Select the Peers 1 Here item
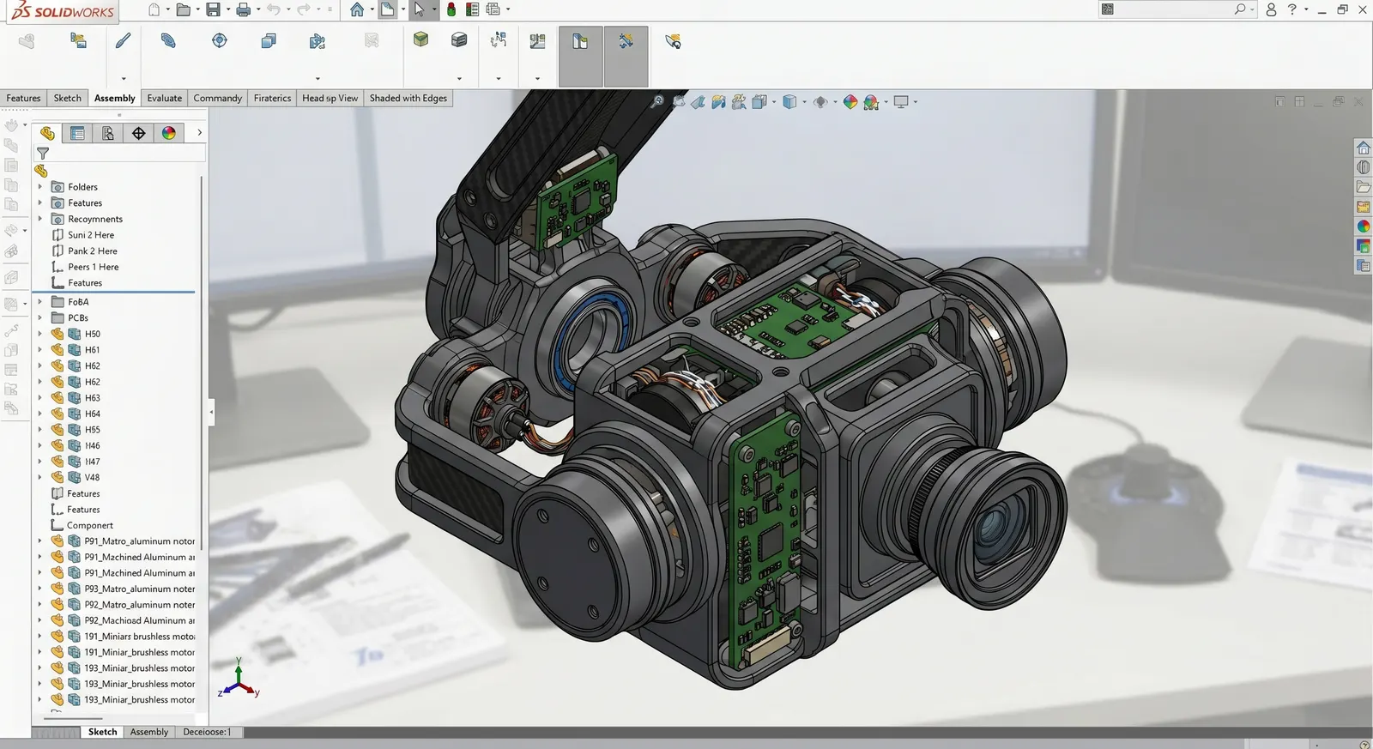This screenshot has height=749, width=1373. coord(94,267)
